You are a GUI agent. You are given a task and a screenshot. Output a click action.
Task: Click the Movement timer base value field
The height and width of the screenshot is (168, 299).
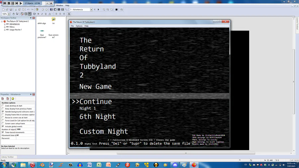(26, 135)
